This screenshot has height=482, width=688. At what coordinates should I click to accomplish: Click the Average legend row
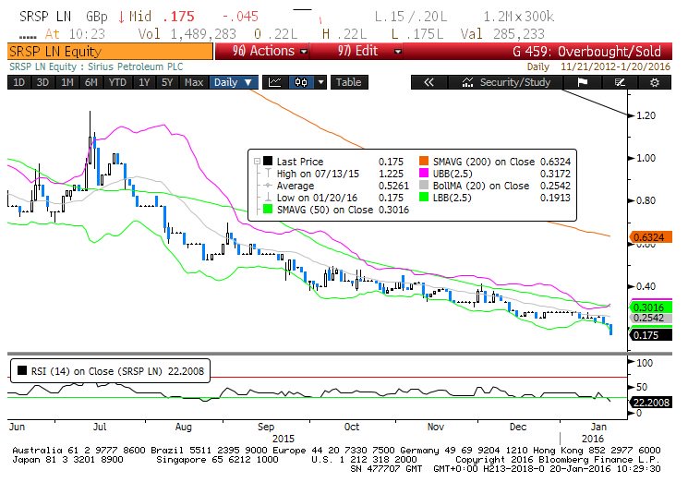pos(335,186)
